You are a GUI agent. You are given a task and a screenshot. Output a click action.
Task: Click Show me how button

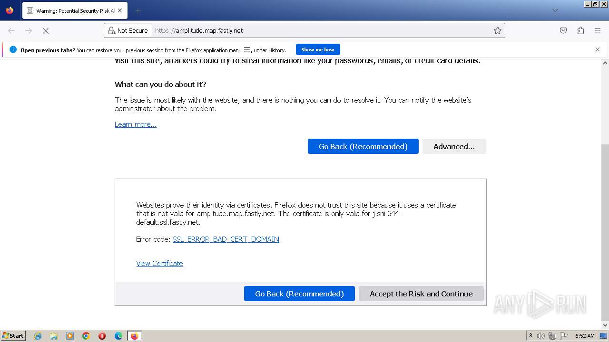(x=318, y=49)
